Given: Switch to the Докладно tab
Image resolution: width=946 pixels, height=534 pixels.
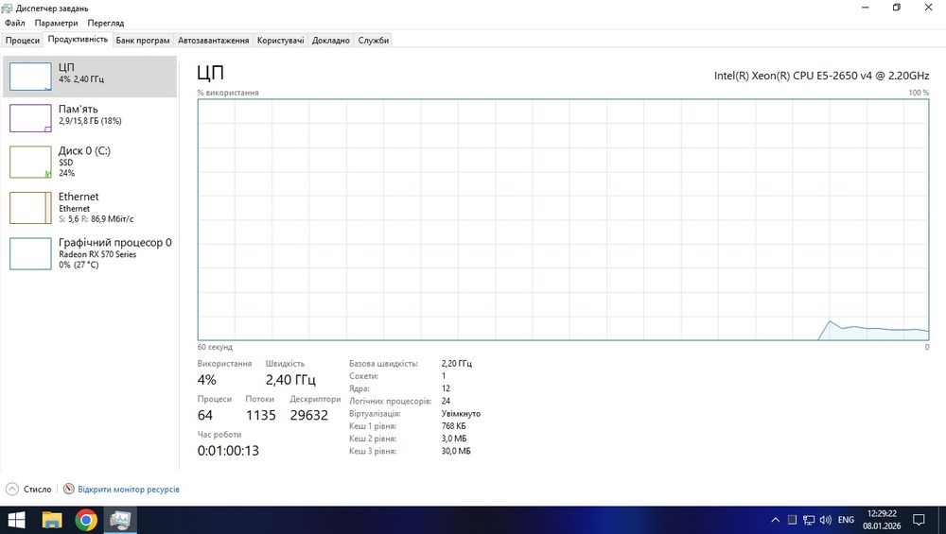Looking at the screenshot, I should point(330,41).
